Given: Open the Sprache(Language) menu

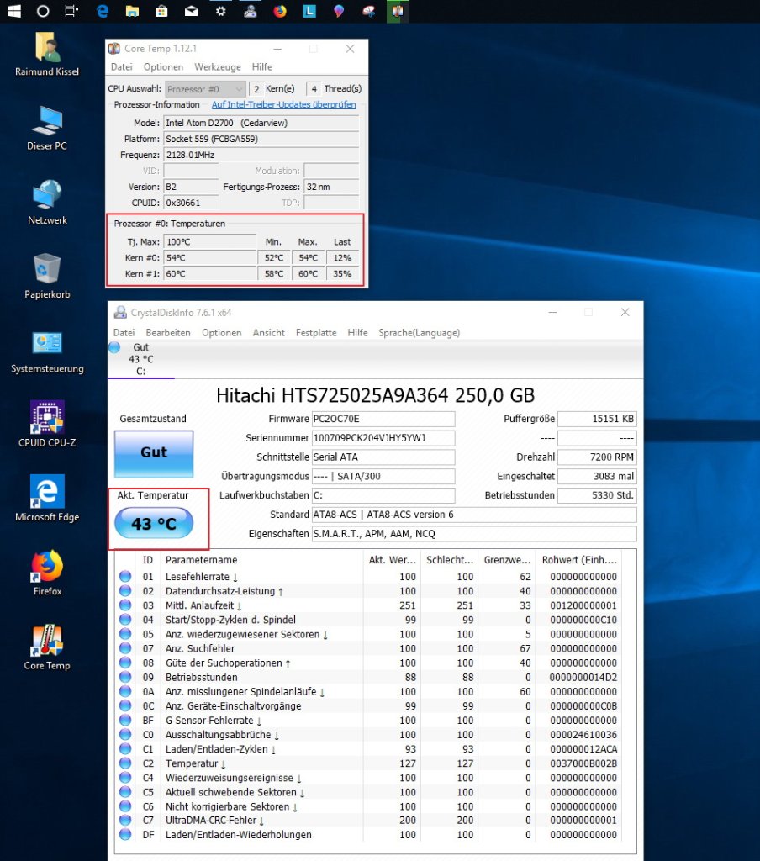Looking at the screenshot, I should (x=419, y=333).
